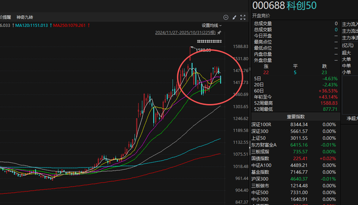Click the 重要指数 section header
The width and height of the screenshot is (358, 205).
click(x=296, y=117)
